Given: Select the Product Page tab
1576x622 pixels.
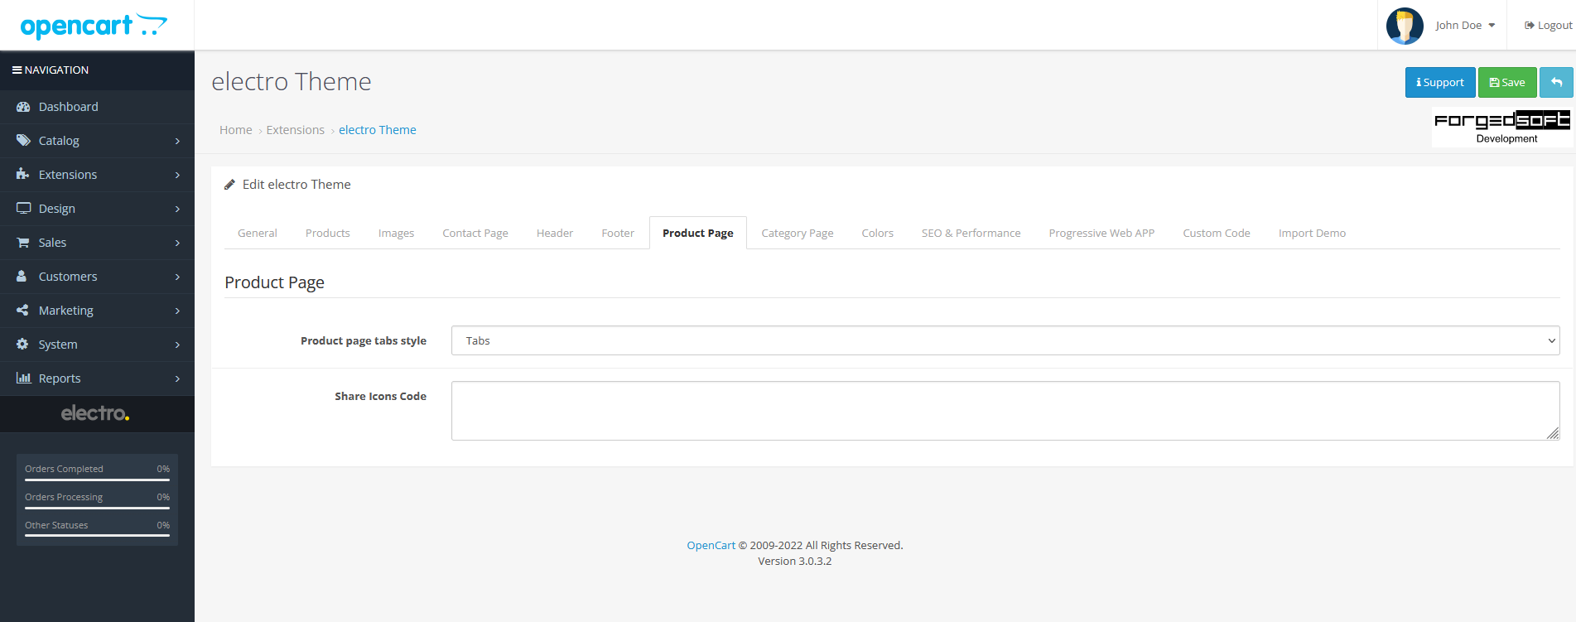Looking at the screenshot, I should [698, 233].
